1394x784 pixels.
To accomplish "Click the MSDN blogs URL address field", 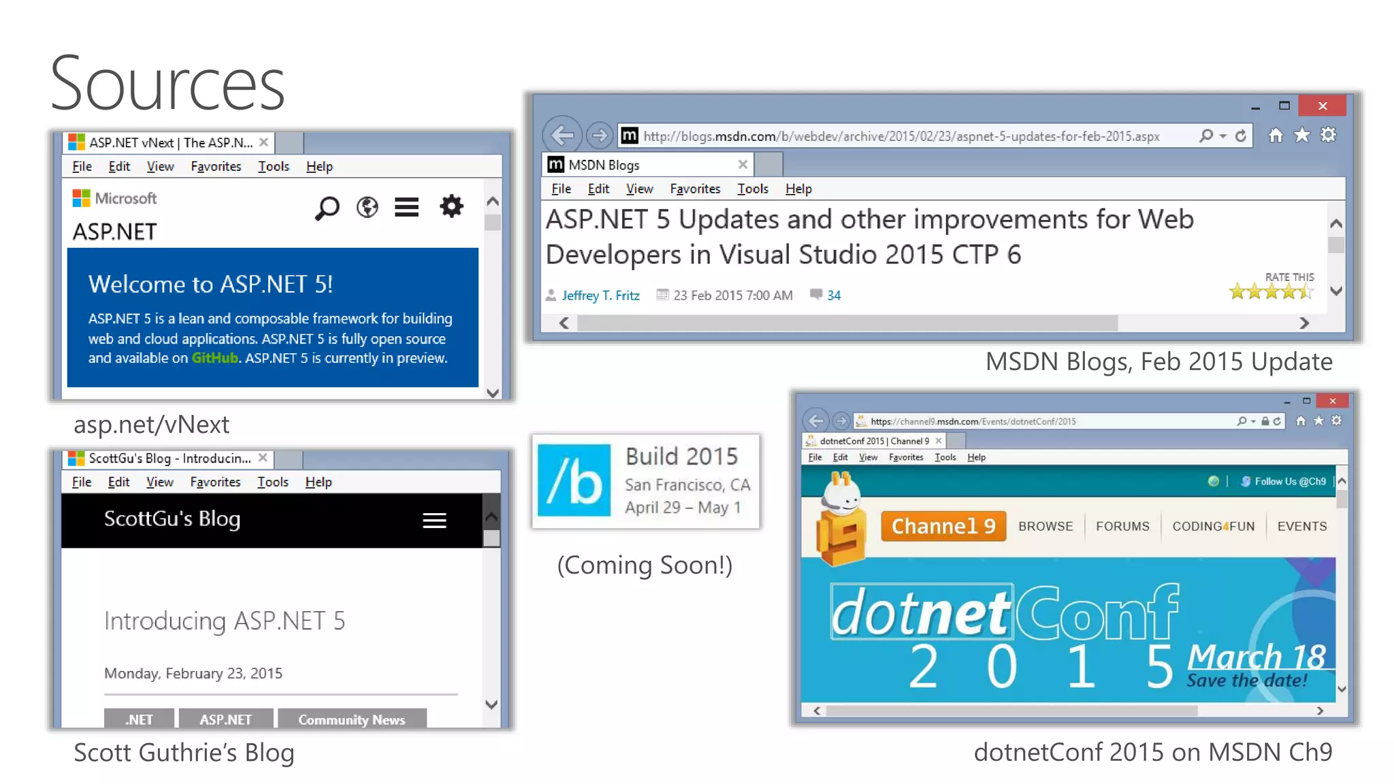I will (901, 136).
